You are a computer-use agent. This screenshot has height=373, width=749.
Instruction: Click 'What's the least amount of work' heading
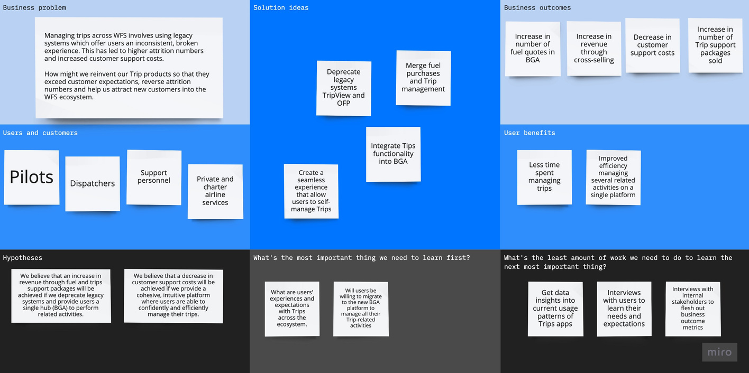618,262
